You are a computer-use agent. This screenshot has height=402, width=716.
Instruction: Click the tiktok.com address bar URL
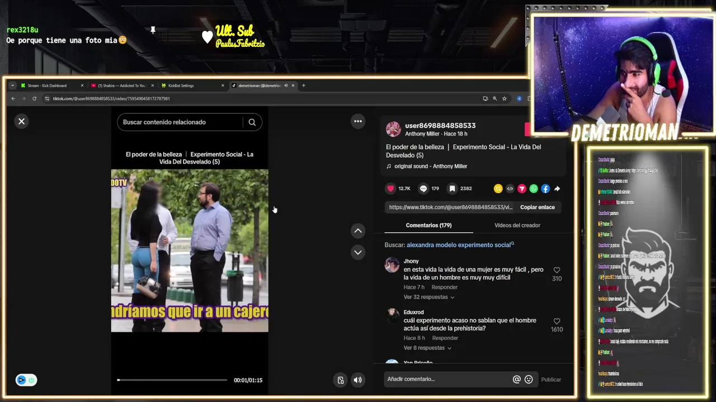coord(111,99)
